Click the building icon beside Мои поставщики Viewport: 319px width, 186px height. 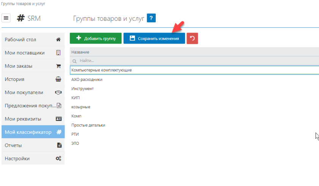click(x=58, y=53)
